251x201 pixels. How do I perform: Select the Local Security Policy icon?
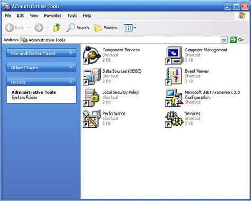[92, 98]
